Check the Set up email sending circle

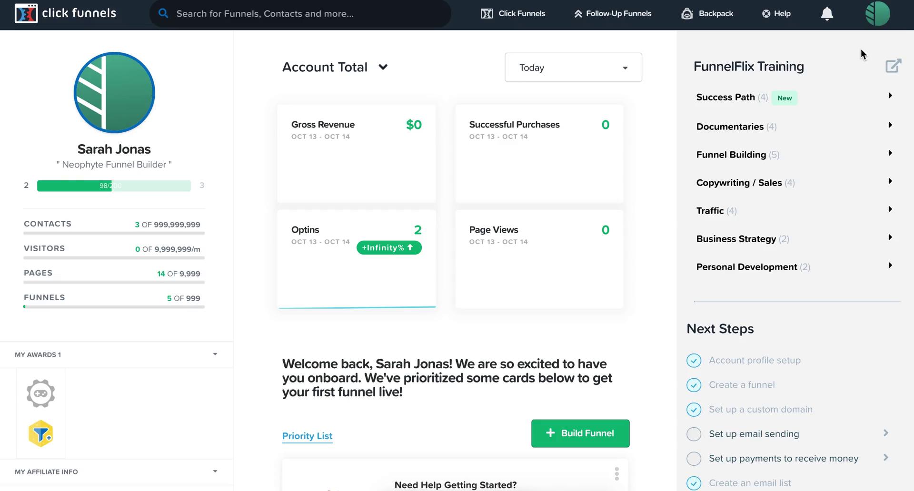click(694, 434)
